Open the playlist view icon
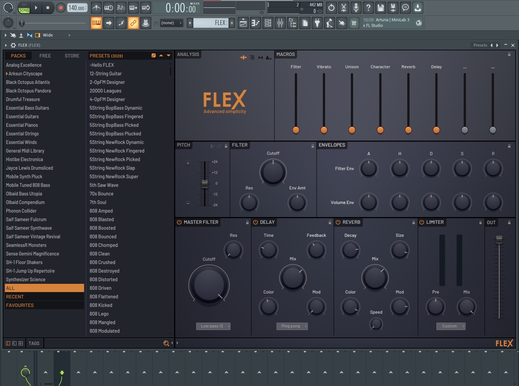The height and width of the screenshot is (386, 519). (243, 23)
